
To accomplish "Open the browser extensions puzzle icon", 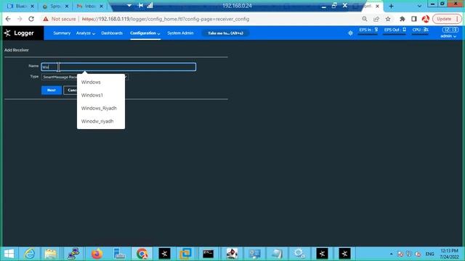I will coord(402,19).
